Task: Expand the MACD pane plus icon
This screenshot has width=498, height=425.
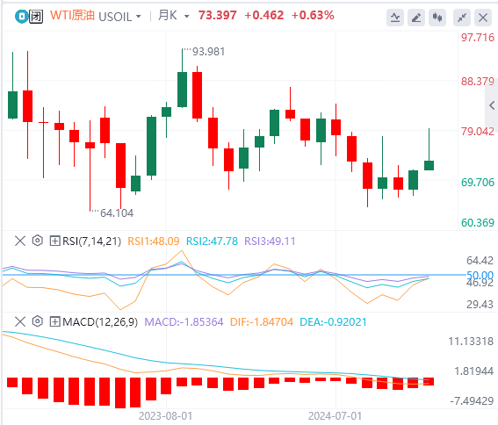Action: click(x=55, y=321)
